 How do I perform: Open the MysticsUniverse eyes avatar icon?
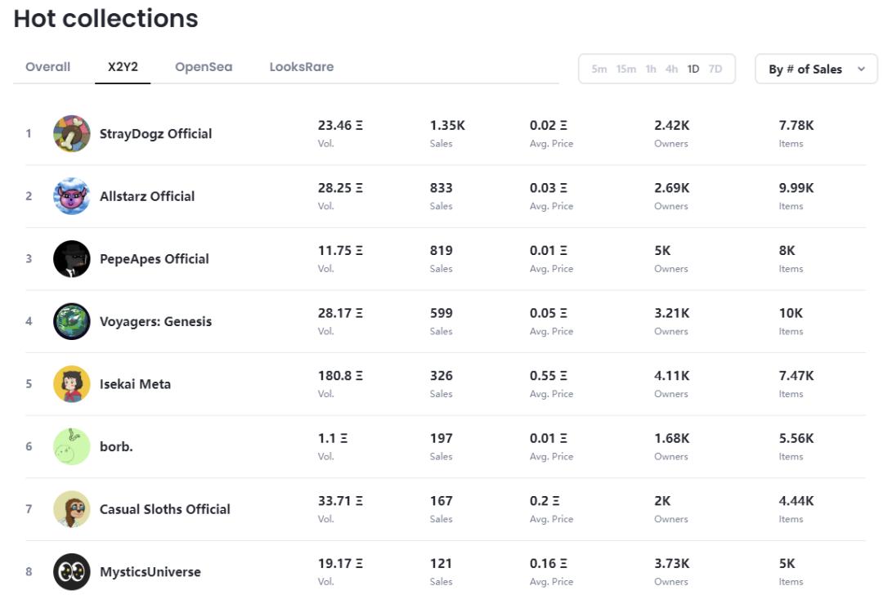click(72, 572)
